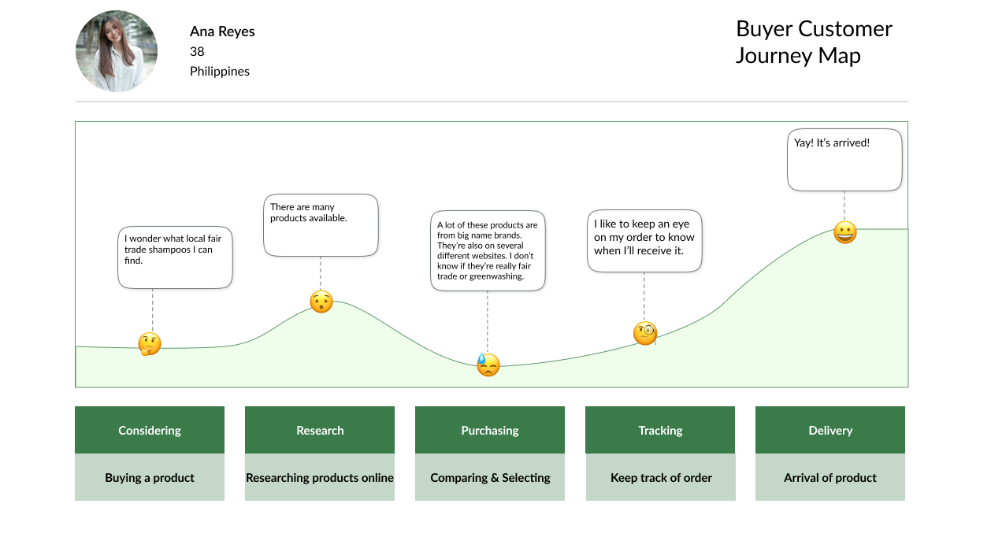Image resolution: width=991 pixels, height=548 pixels.
Task: Click the Tracking stage header
Action: 660,430
